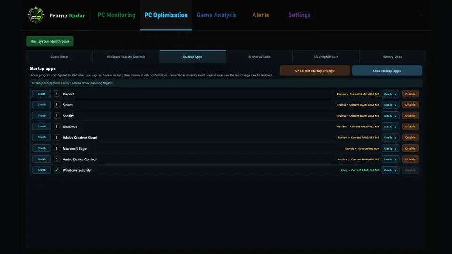Click the Frame Radar logo icon

tap(36, 15)
